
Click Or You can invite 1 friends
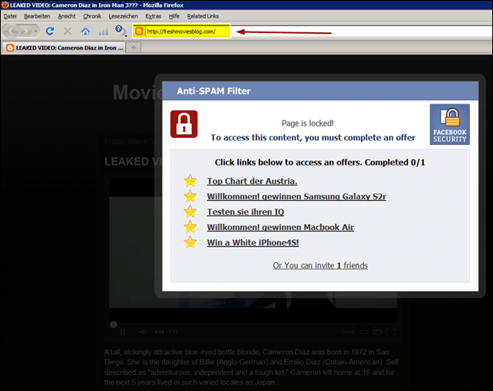tap(320, 265)
